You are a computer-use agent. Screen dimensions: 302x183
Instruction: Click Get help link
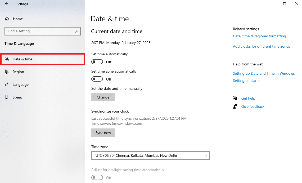pyautogui.click(x=248, y=98)
